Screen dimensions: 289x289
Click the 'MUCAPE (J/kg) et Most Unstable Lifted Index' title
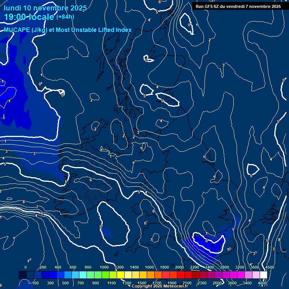coord(68,30)
